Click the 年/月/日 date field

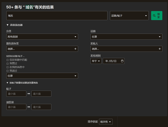[114, 61]
